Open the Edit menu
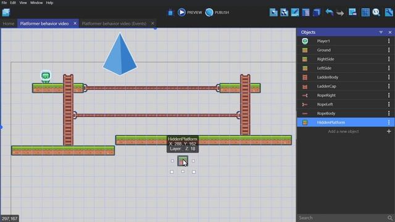Screen dimensions: 395x222 tap(13, 2)
